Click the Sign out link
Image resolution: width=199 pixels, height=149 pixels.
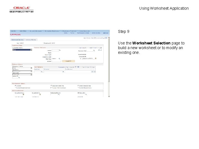point(106,33)
